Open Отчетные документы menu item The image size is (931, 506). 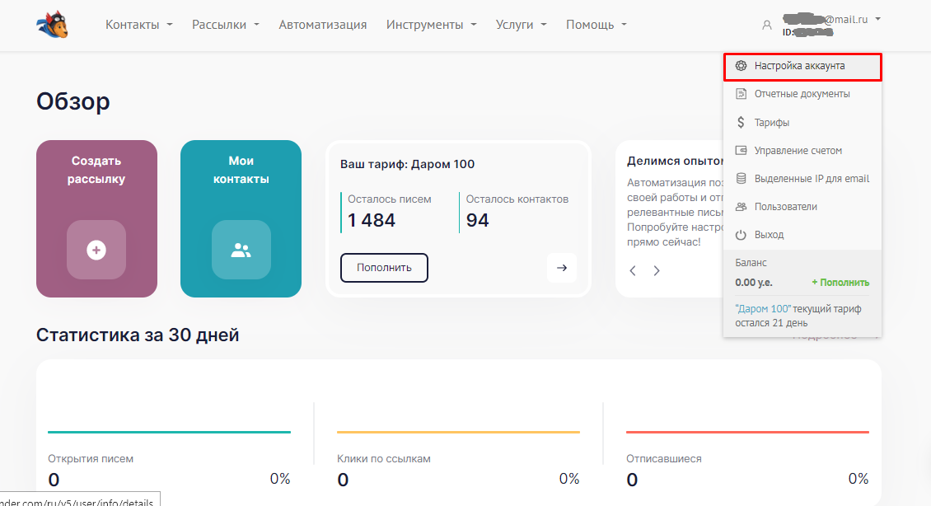[802, 94]
